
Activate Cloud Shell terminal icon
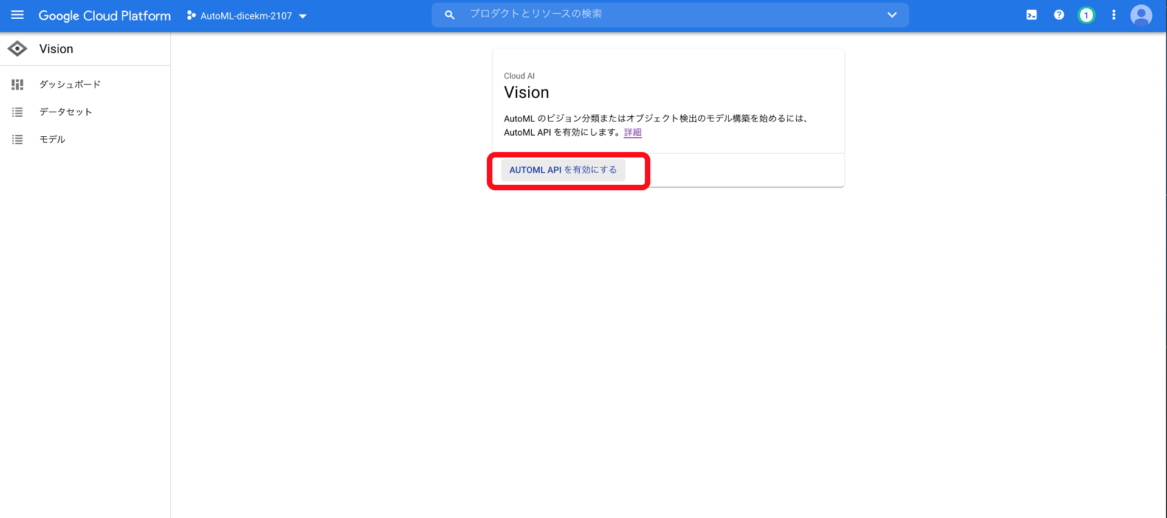coord(1031,15)
